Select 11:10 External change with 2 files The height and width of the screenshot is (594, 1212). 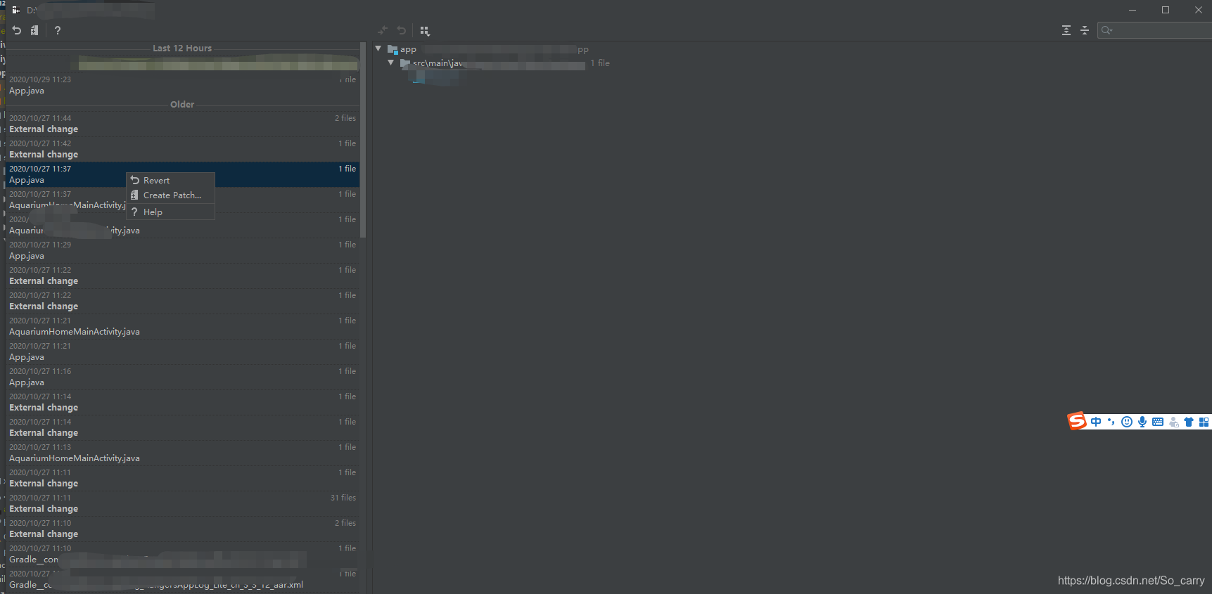(182, 529)
